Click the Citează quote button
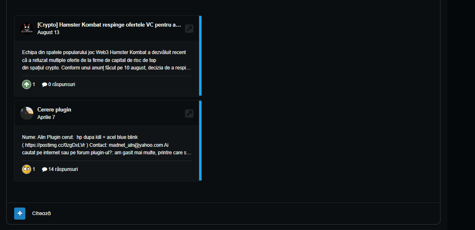The width and height of the screenshot is (475, 230). coord(42,213)
